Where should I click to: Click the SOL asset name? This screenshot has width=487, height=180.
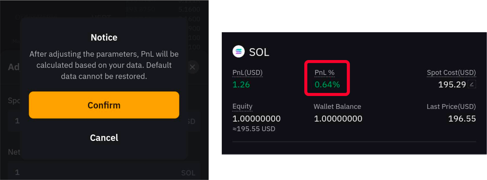pos(259,52)
